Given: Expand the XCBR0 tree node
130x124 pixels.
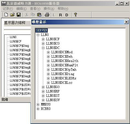Looking at the screenshot, I should coord(38,109).
